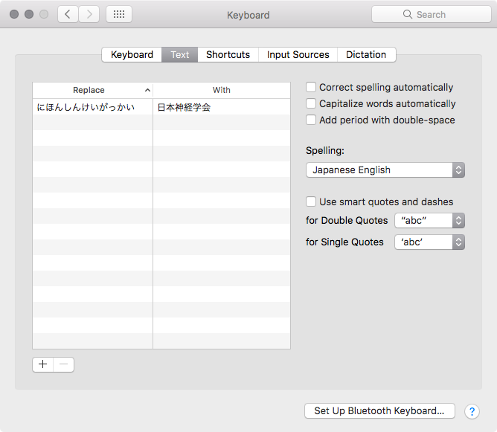Show all preferences grid icon

pyautogui.click(x=119, y=14)
